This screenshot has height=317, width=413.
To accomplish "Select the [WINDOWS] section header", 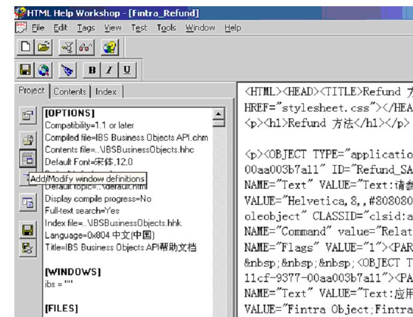I will tap(73, 272).
